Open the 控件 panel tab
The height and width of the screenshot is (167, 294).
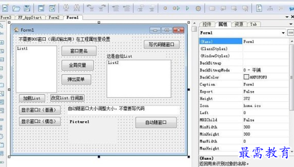click(x=207, y=24)
